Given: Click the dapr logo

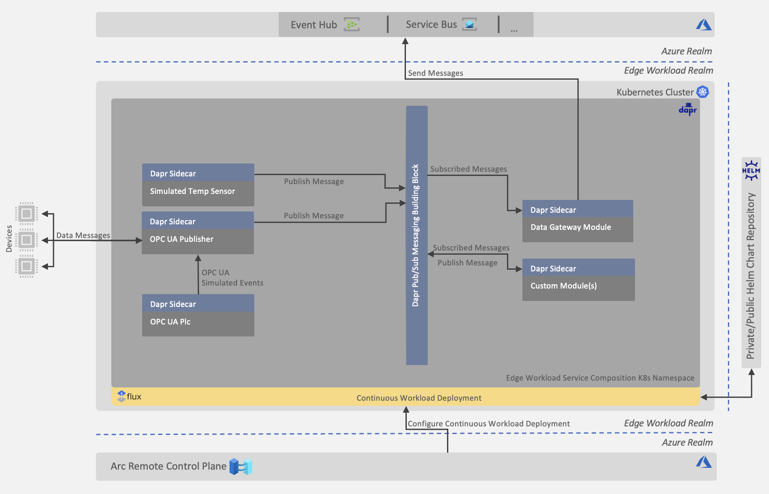Looking at the screenshot, I should [688, 110].
